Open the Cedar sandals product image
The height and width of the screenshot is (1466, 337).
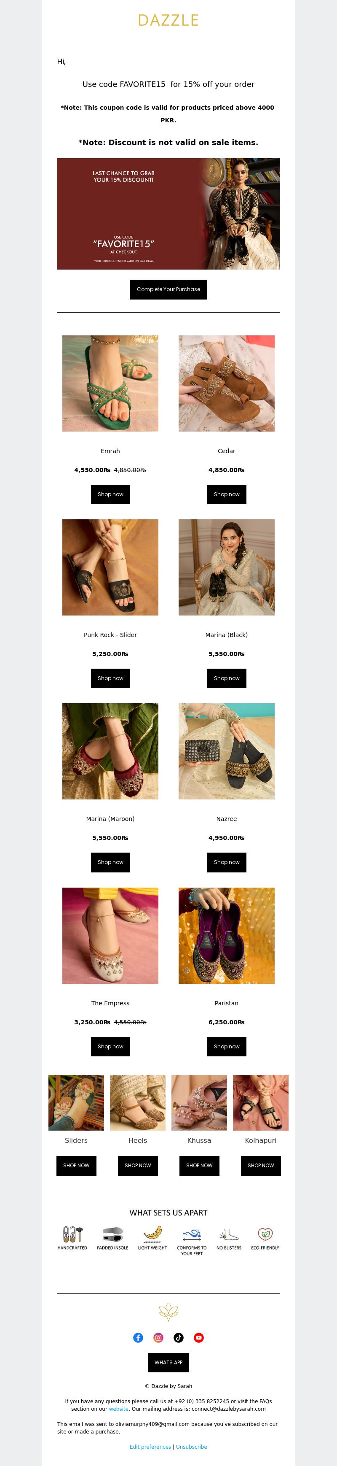[x=226, y=383]
